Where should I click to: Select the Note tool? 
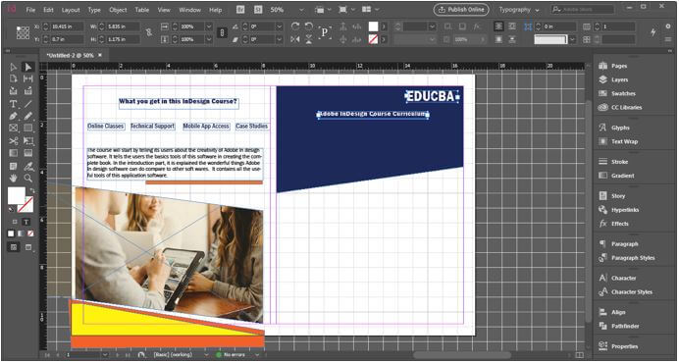coord(14,167)
